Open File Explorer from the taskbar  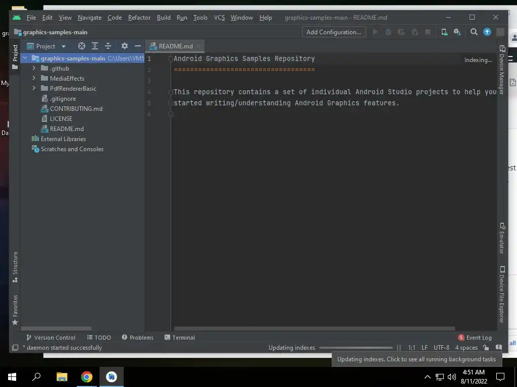pyautogui.click(x=62, y=377)
